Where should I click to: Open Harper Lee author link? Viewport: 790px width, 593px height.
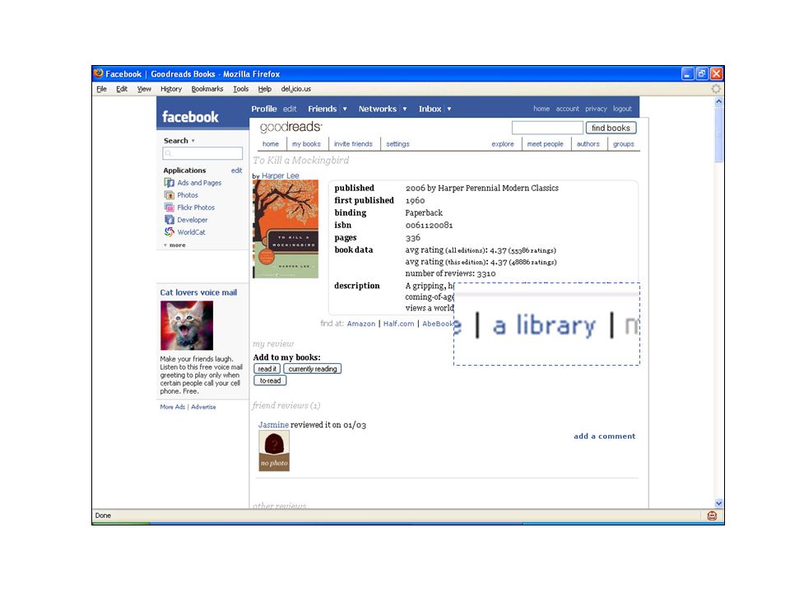click(x=280, y=175)
